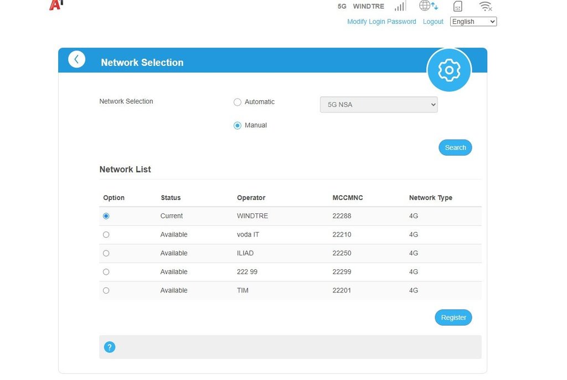Click the Wi-Fi status icon
Screen dimensions: 567x380
coord(486,7)
